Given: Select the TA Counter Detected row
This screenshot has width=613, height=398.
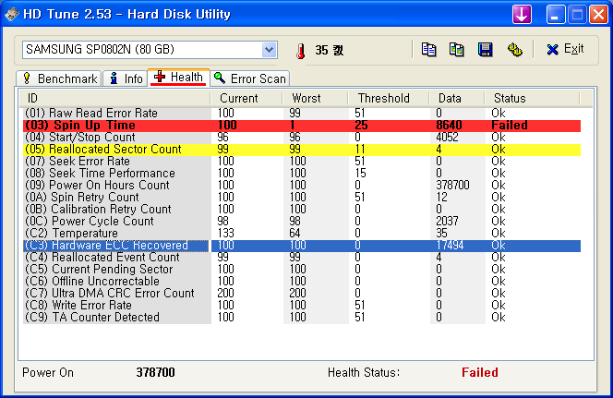Looking at the screenshot, I should (x=302, y=317).
